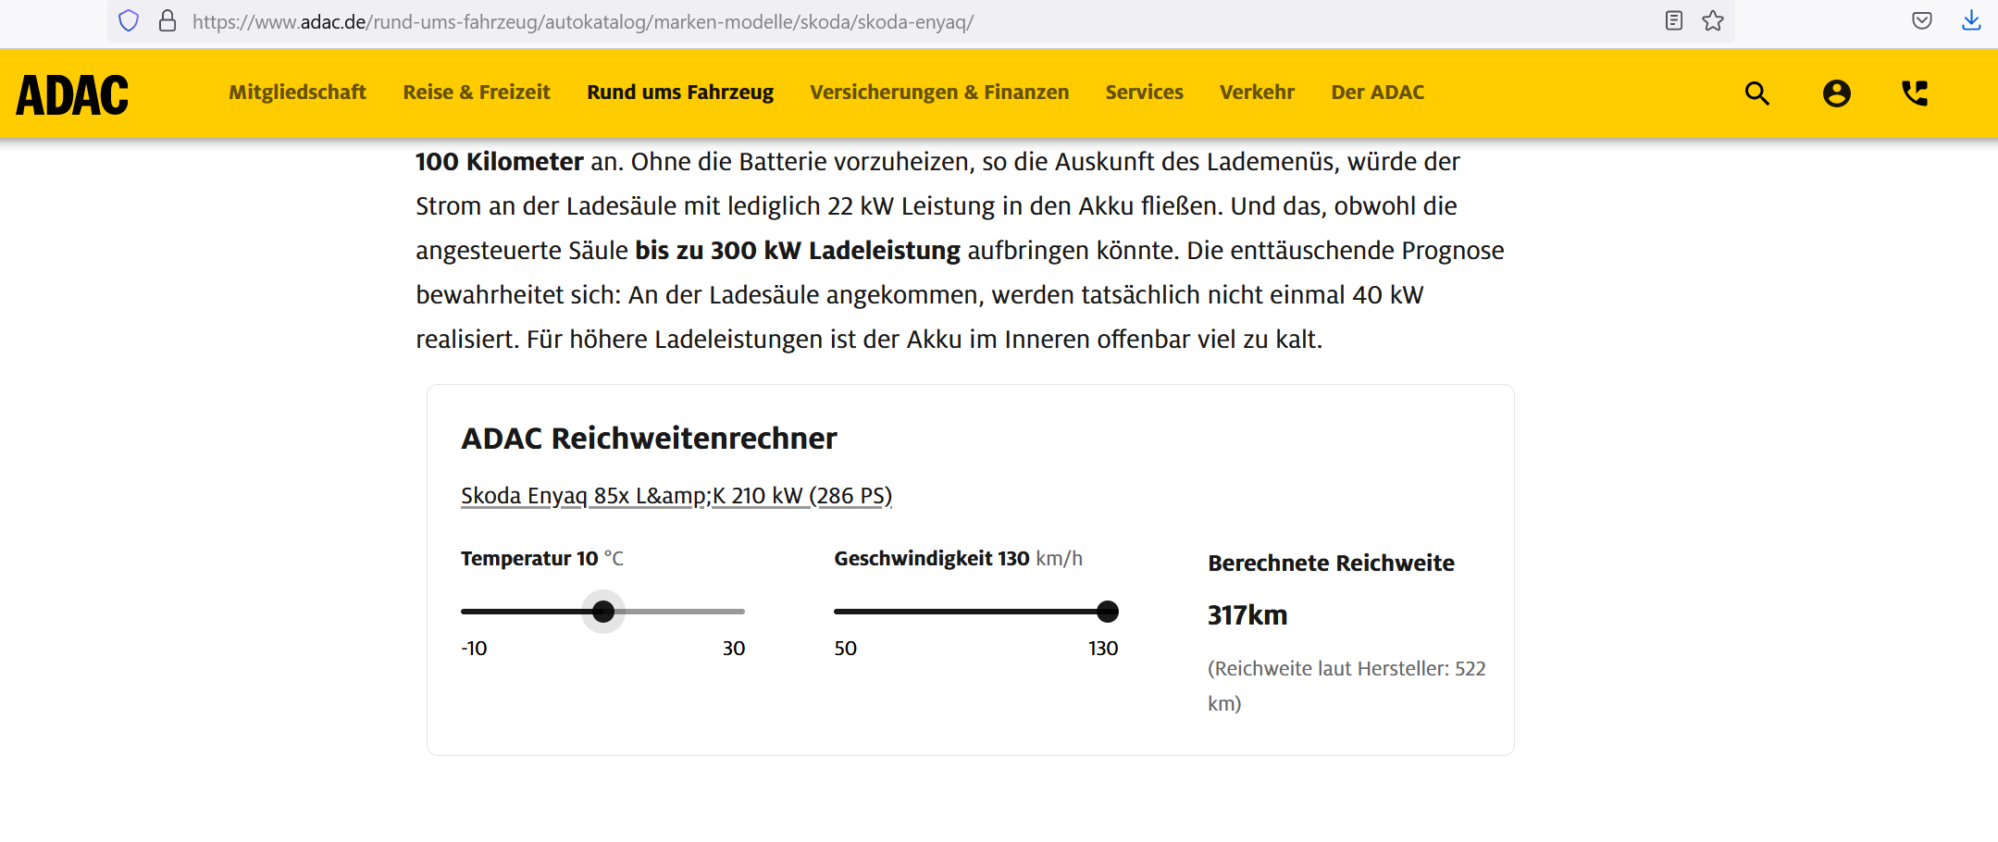Click the 30 maximum temperature label
Screen dimensions: 1998x842
(x=734, y=649)
